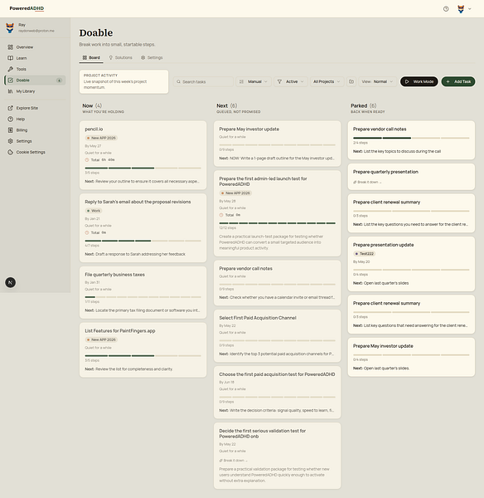This screenshot has width=484, height=498.
Task: Click the badge count on Doable sidebar item
Action: coord(60,81)
